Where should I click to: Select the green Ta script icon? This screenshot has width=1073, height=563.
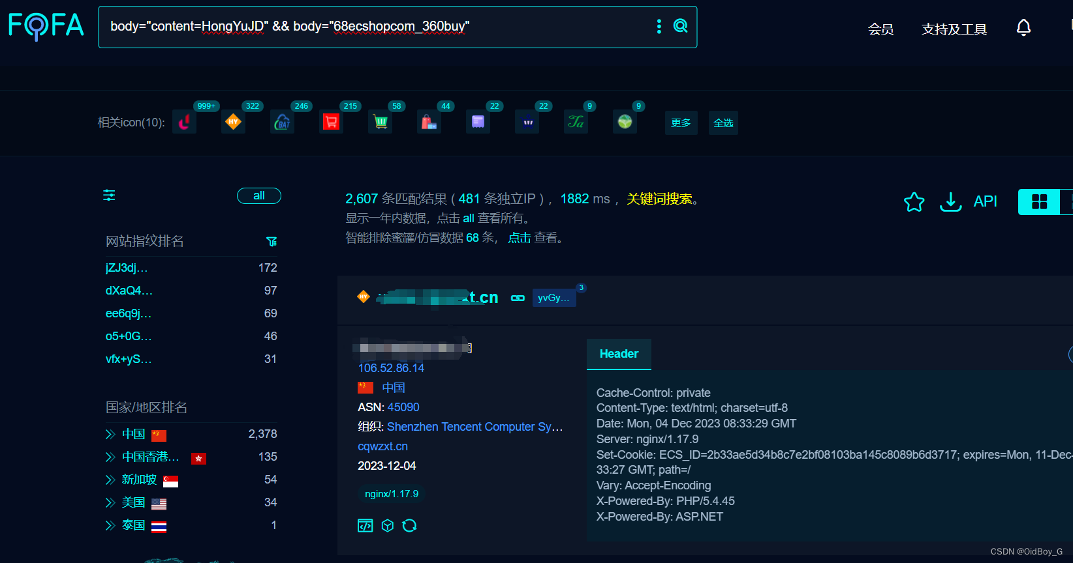[x=576, y=122]
